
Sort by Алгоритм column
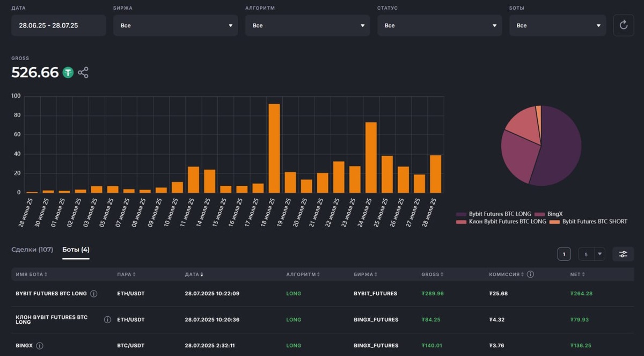303,274
